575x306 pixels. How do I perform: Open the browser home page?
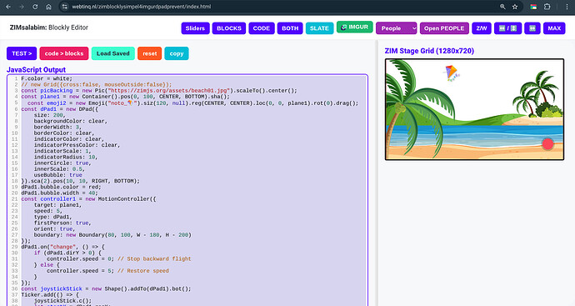[48, 7]
